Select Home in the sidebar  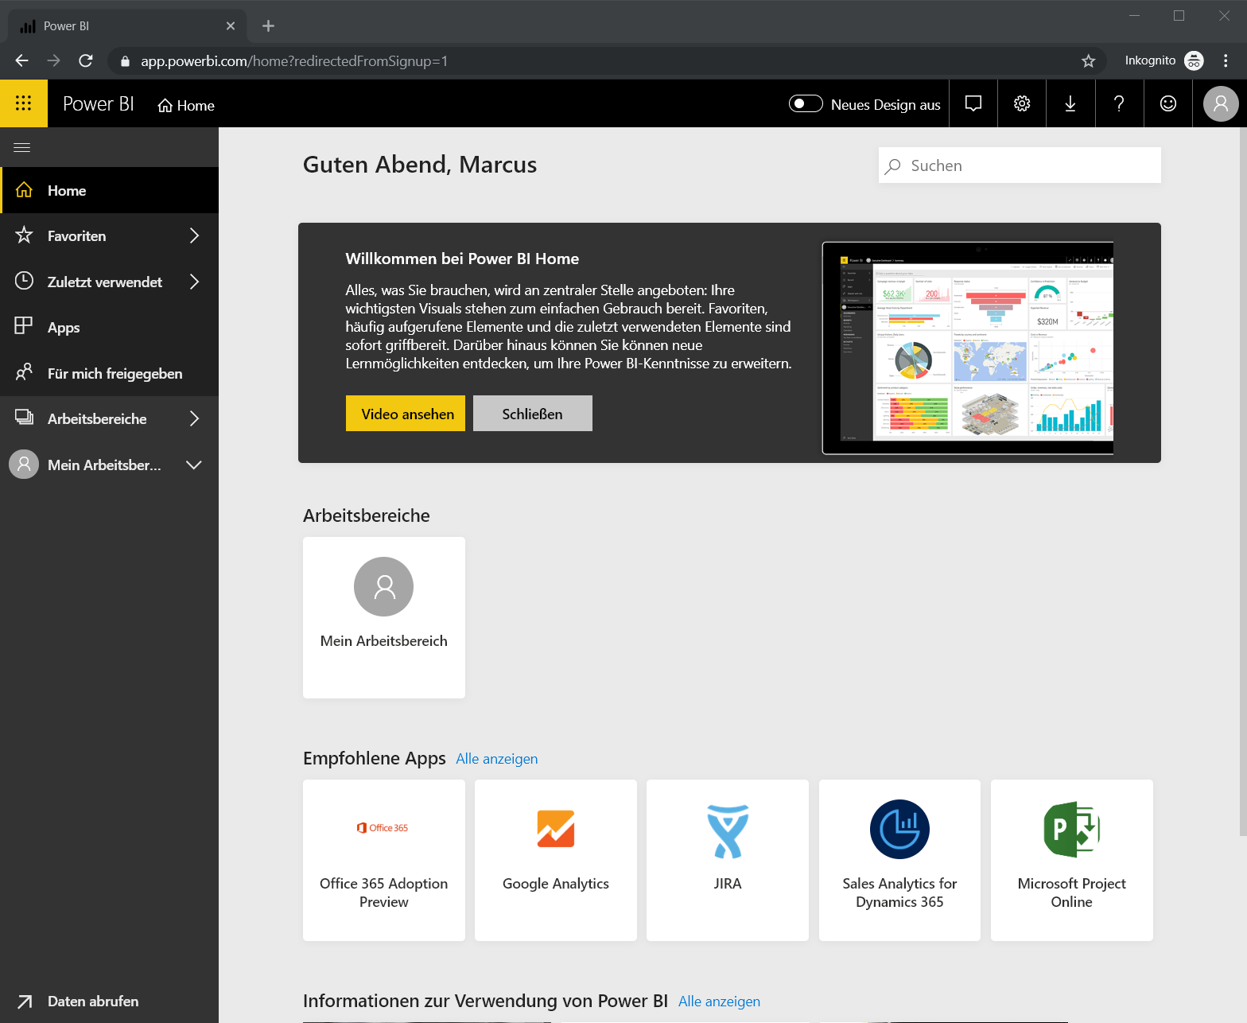109,190
